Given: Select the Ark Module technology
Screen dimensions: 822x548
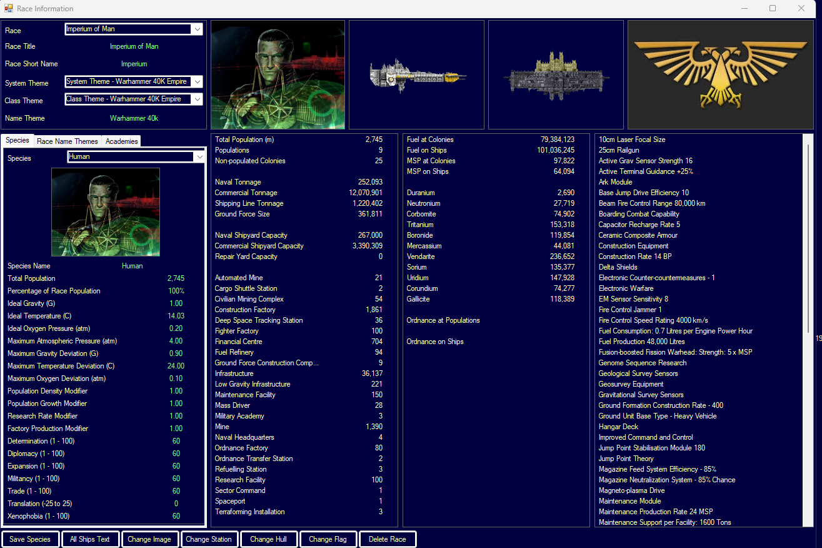Looking at the screenshot, I should [x=616, y=182].
